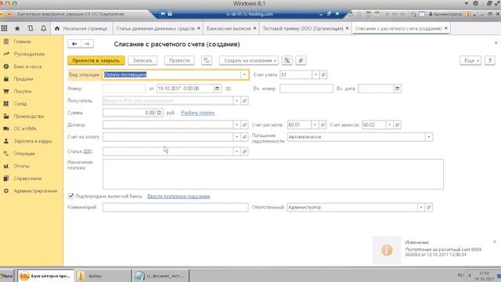The image size is (501, 282).
Task: Go to home page icon tab
Action: point(57,28)
